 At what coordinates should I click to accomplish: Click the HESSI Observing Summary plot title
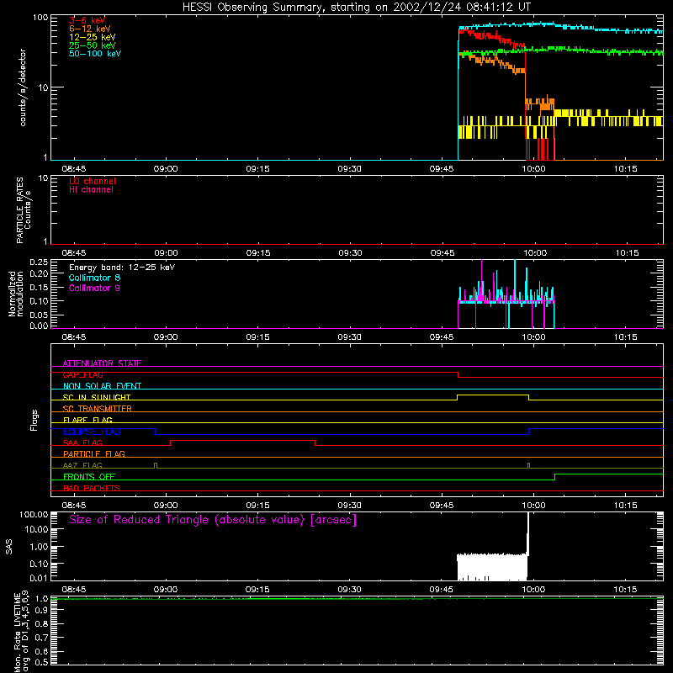click(356, 8)
